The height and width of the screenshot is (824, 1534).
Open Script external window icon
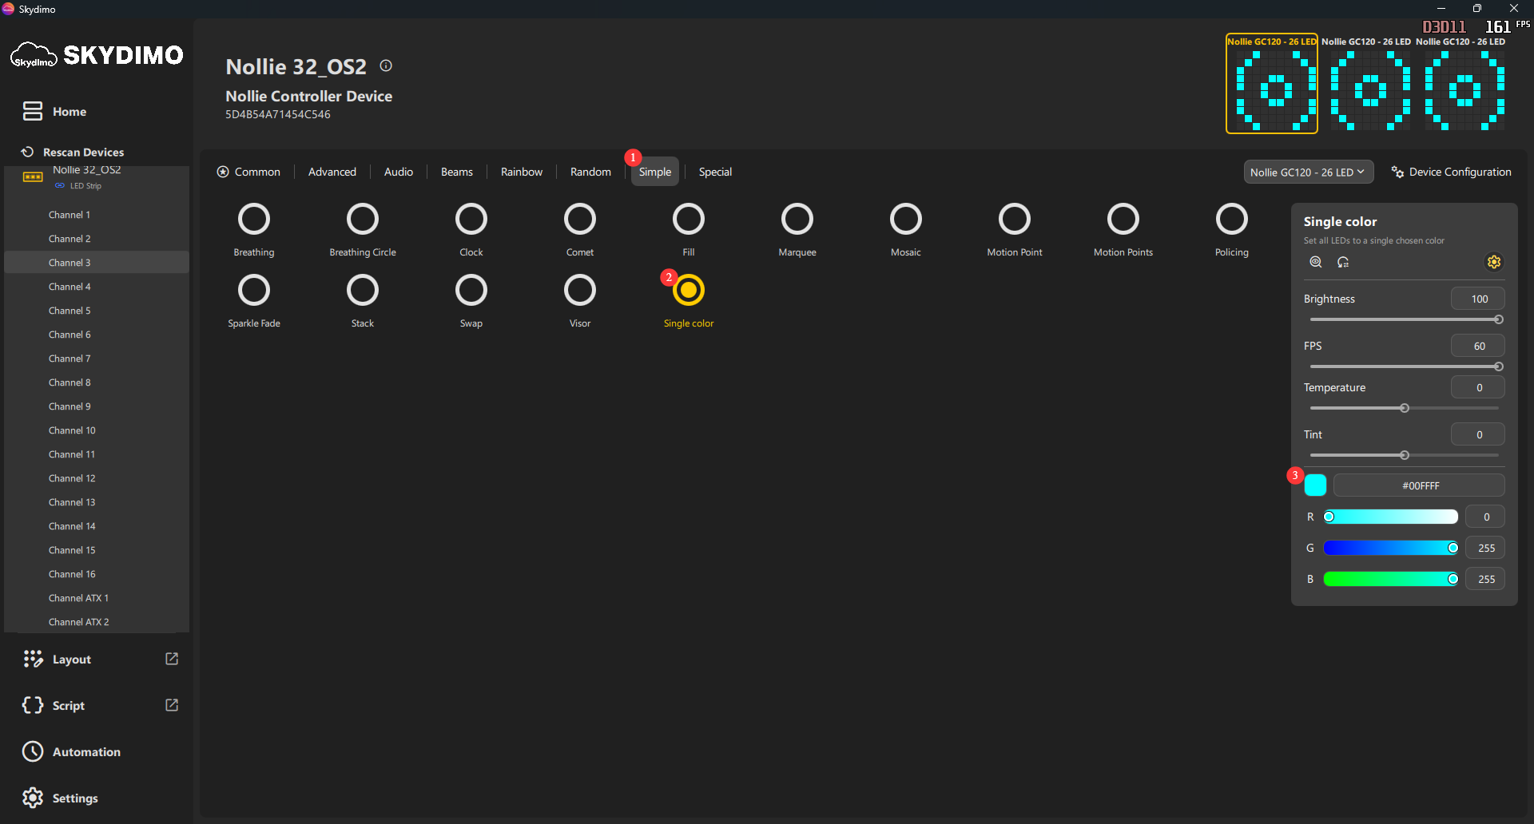point(172,705)
